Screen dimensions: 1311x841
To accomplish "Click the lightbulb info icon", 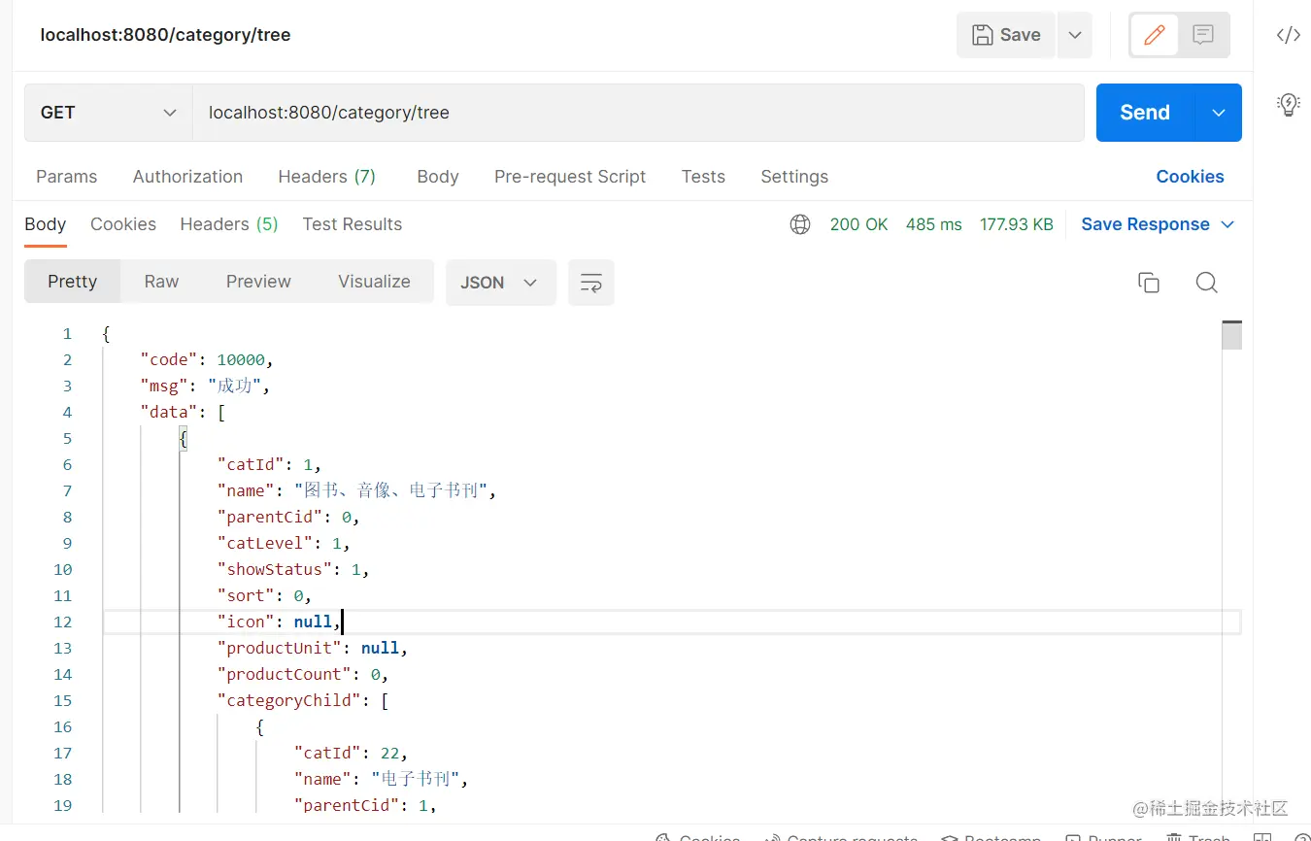I will [x=1289, y=104].
